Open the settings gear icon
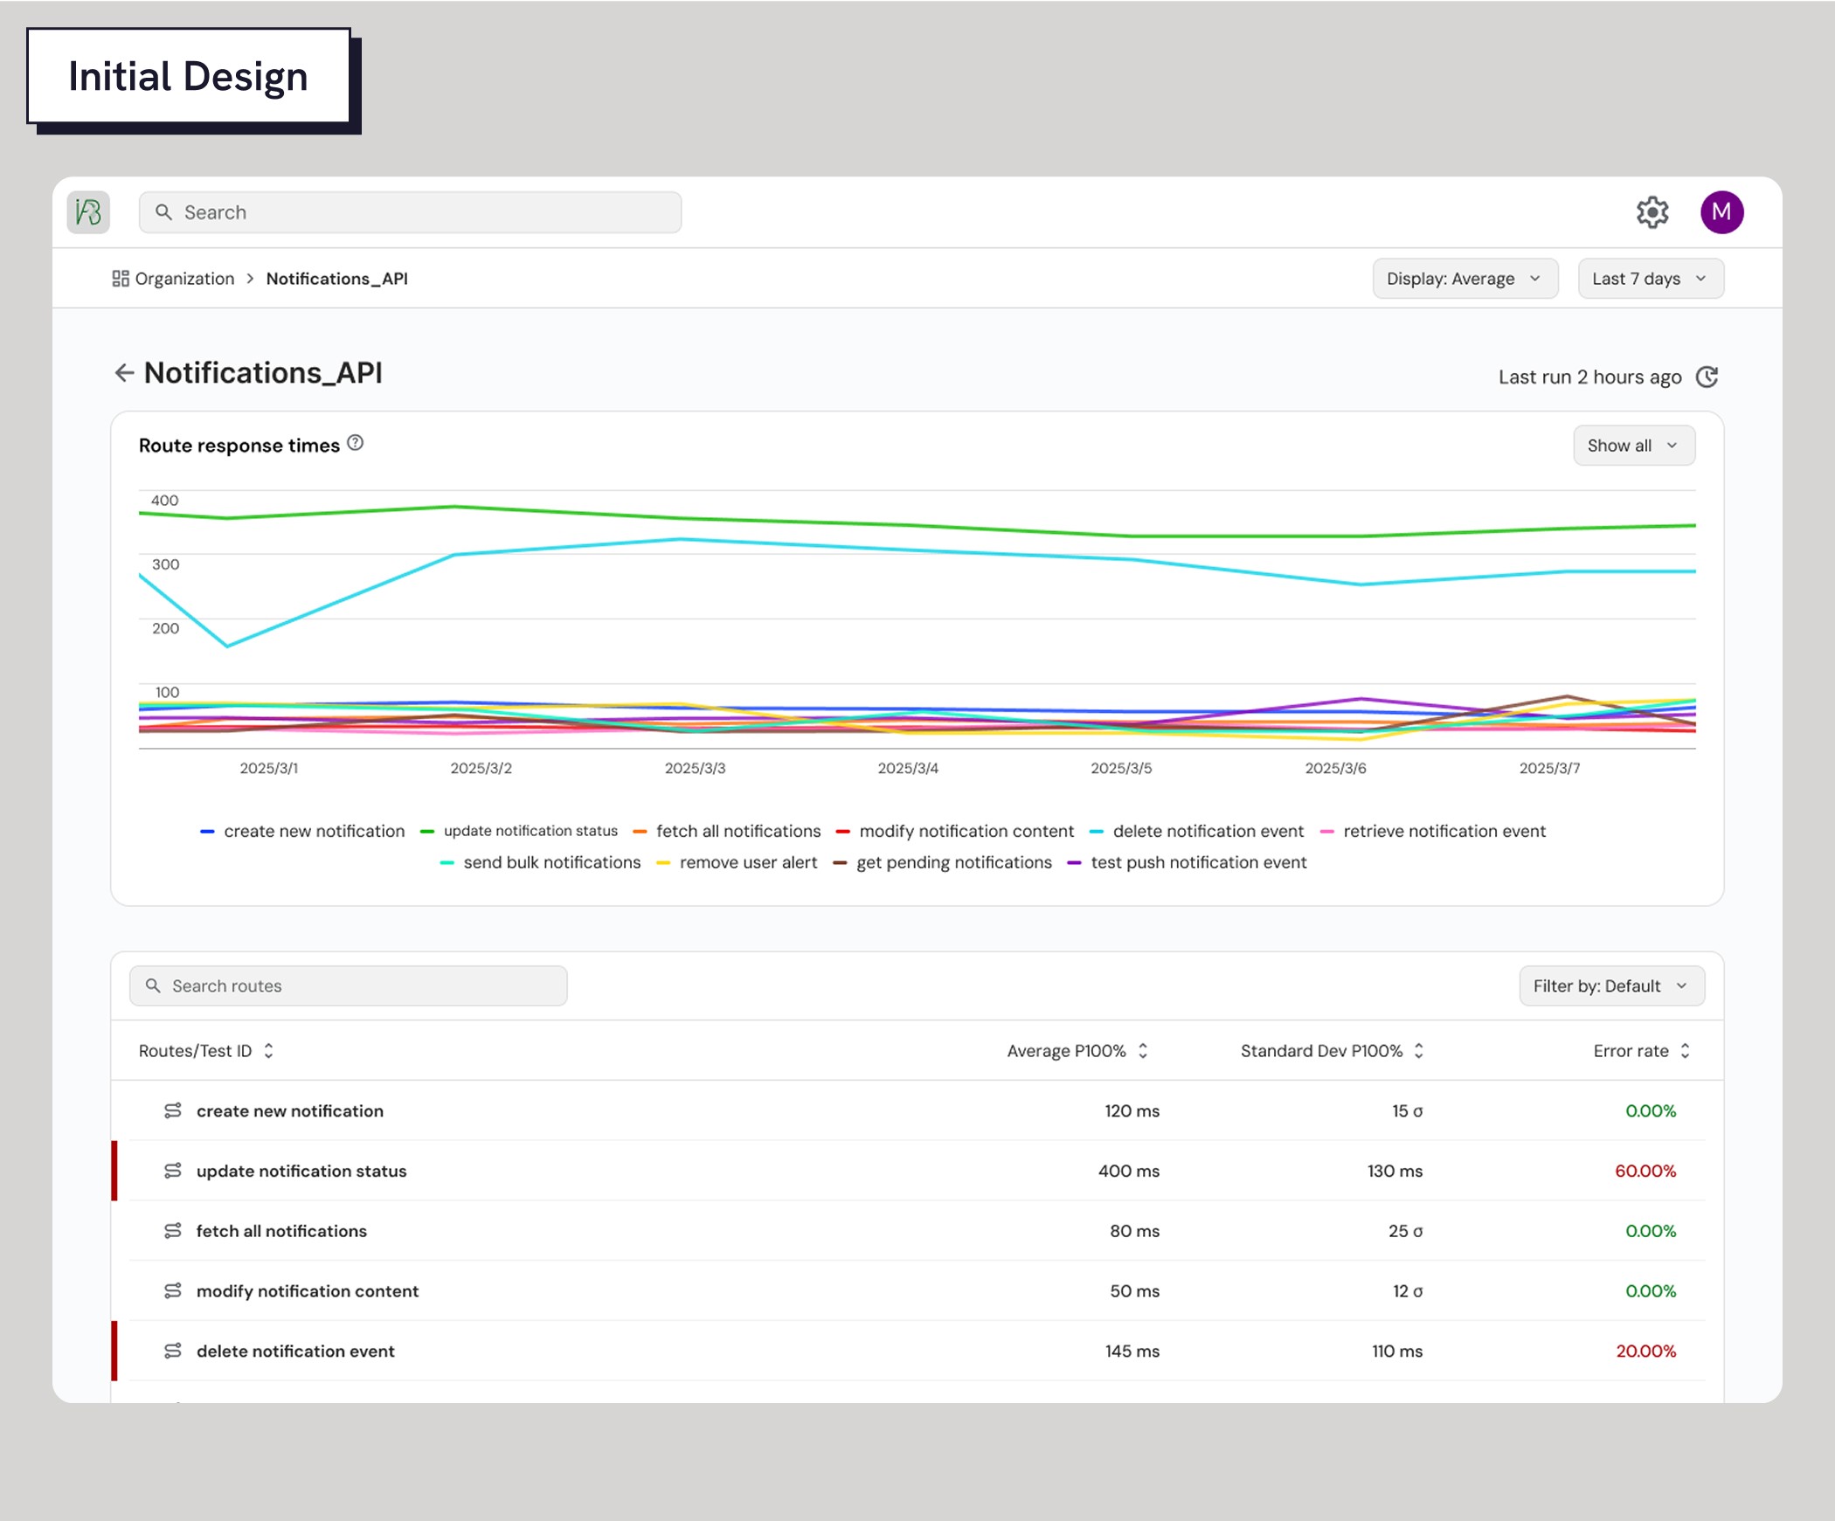Viewport: 1835px width, 1521px height. pos(1651,212)
